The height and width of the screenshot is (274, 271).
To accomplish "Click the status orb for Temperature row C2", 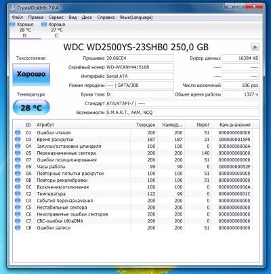I will 18,193.
